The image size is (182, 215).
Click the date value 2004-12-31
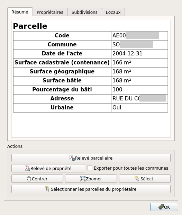pos(127,53)
